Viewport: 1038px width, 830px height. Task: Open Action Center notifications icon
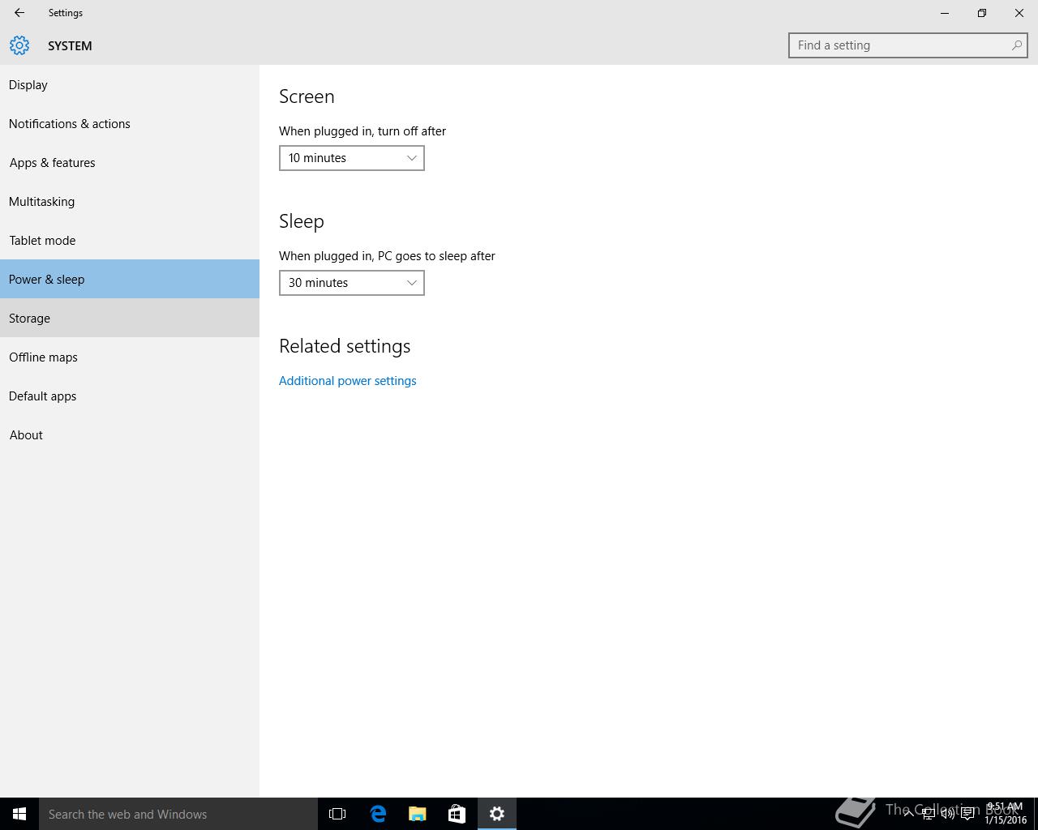[967, 814]
